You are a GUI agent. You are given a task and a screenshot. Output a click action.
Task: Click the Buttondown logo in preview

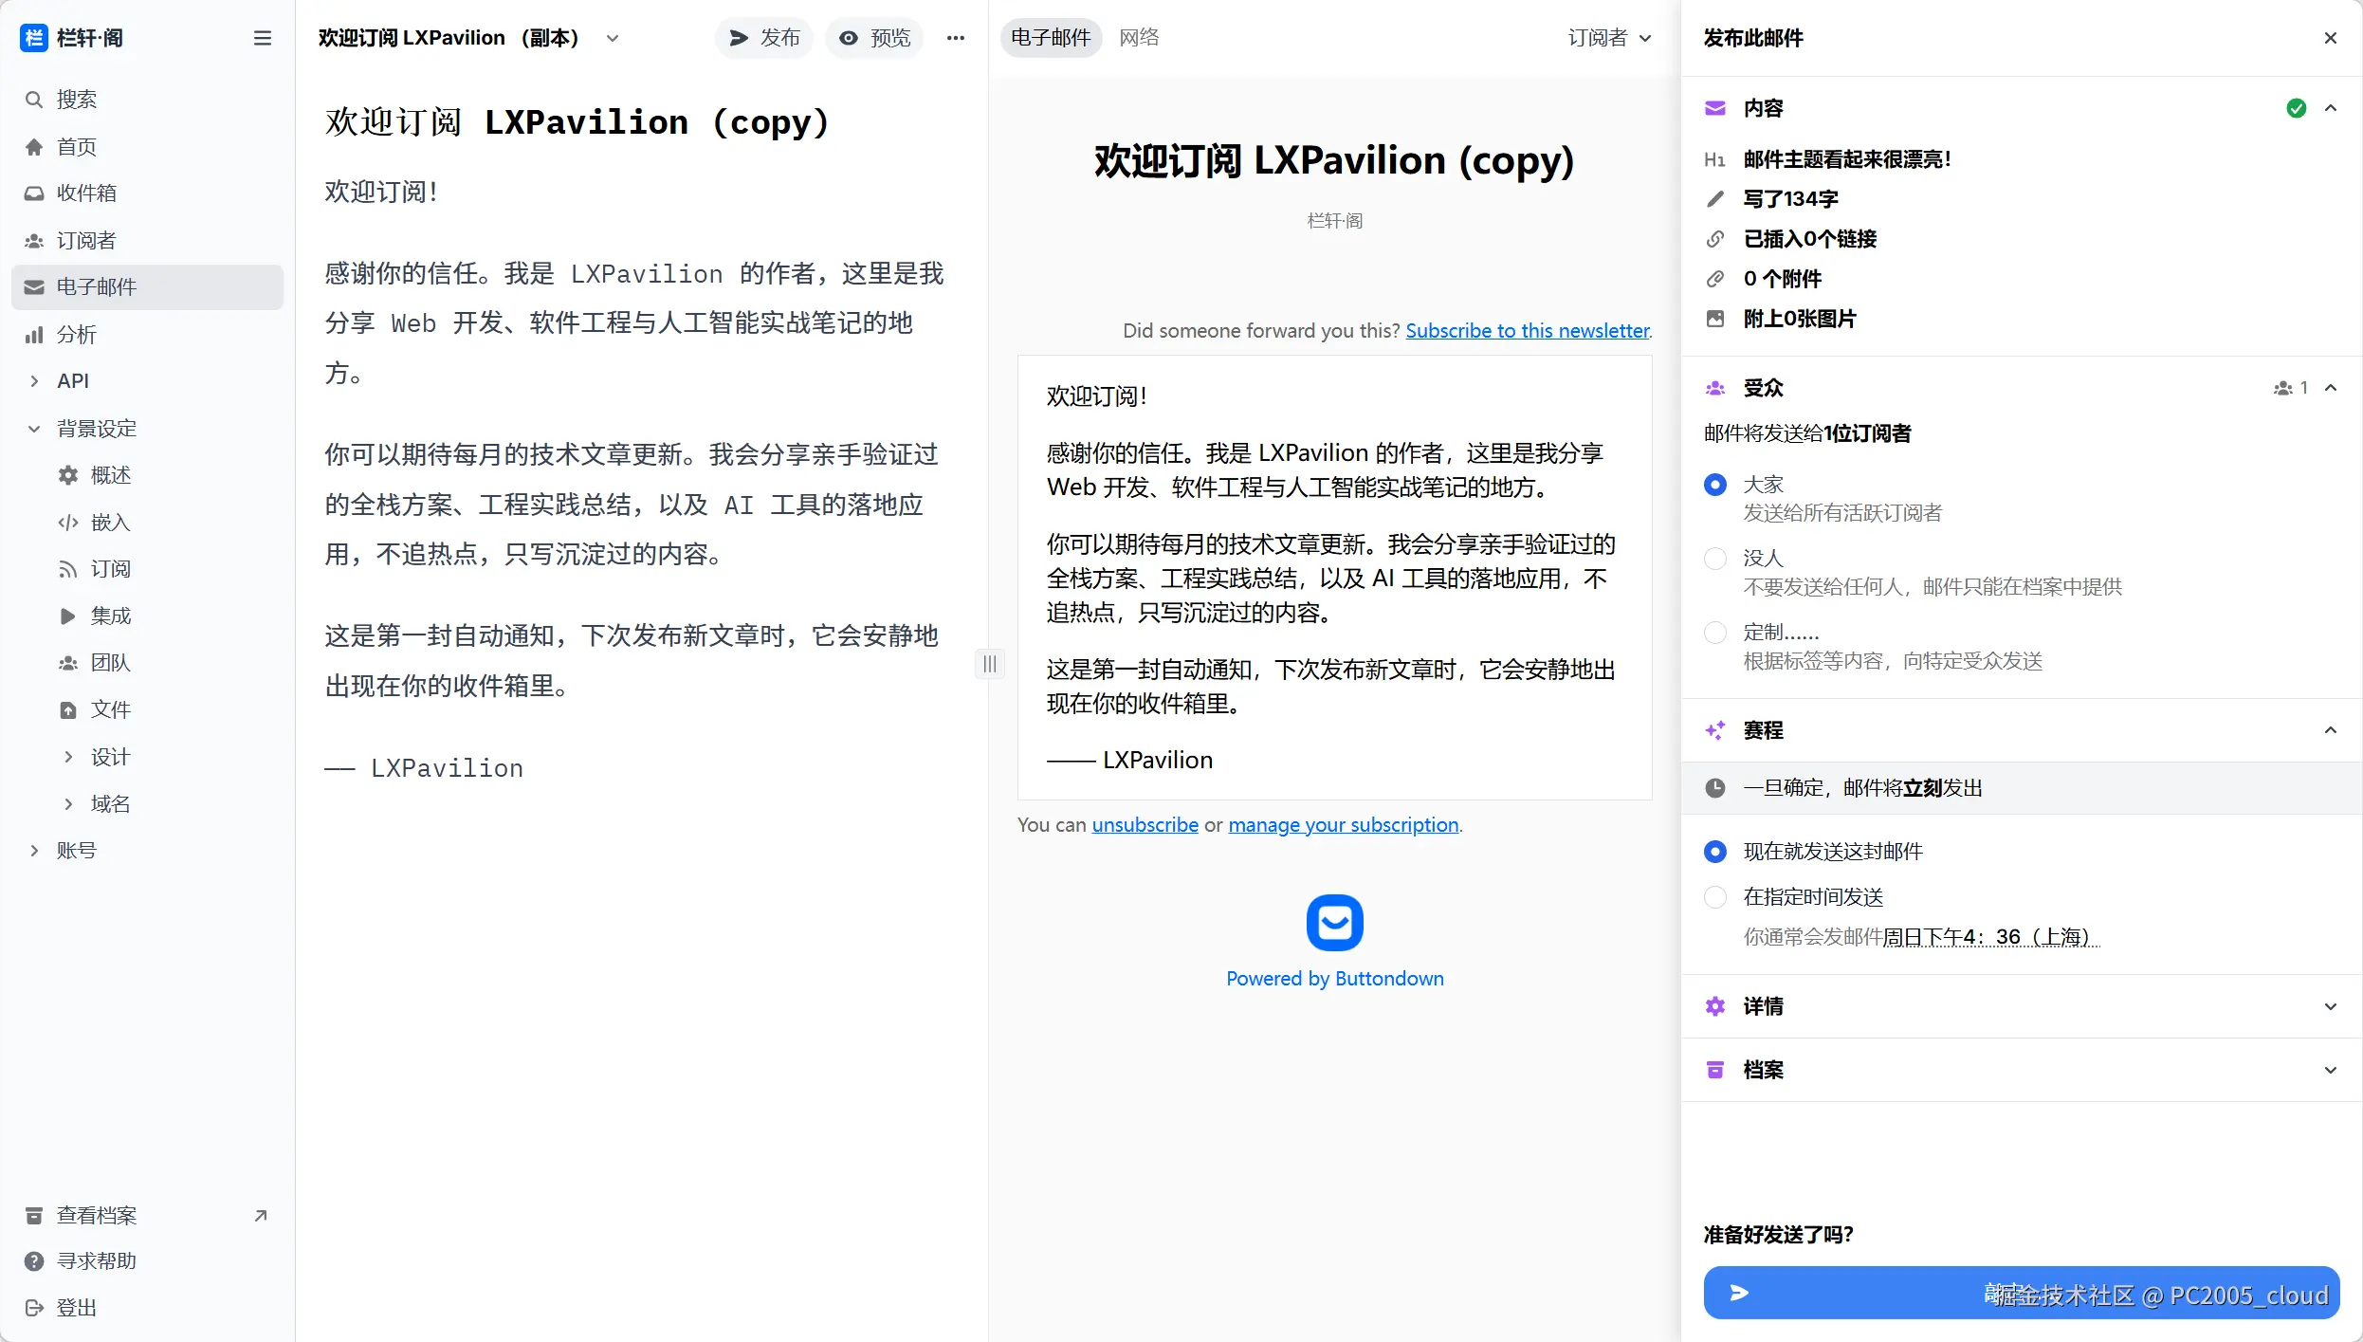pyautogui.click(x=1335, y=922)
